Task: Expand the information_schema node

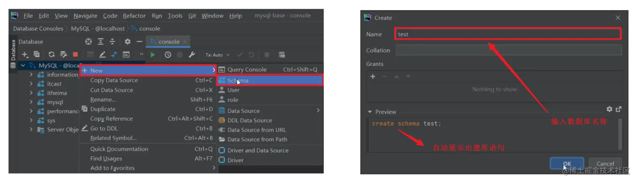Action: click(x=31, y=74)
